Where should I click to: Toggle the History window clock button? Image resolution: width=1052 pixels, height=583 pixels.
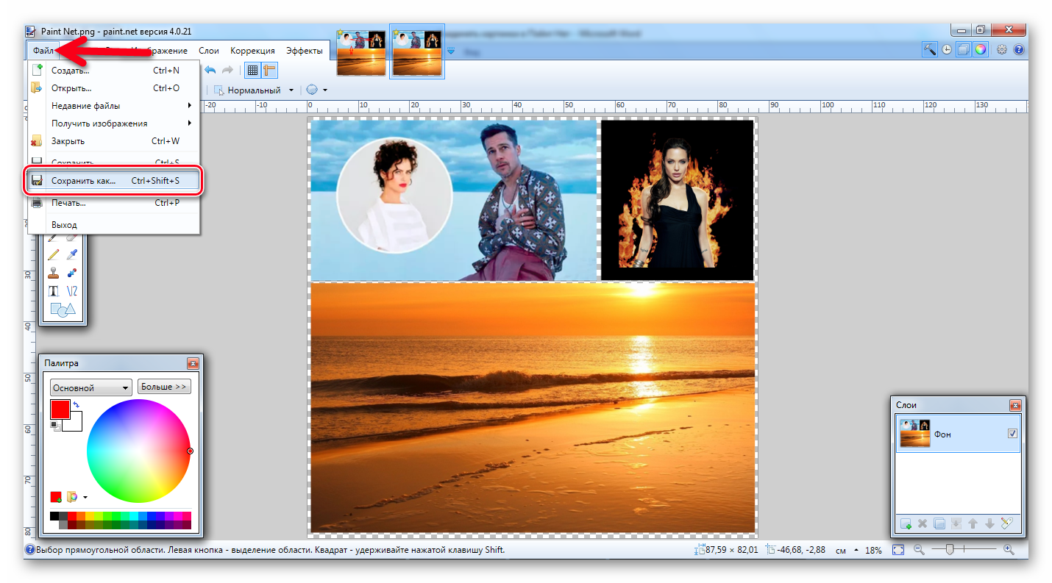(x=946, y=49)
